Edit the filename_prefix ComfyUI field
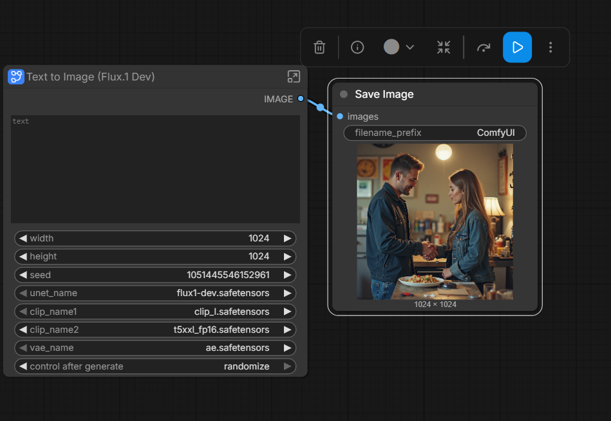The width and height of the screenshot is (611, 421). [435, 133]
